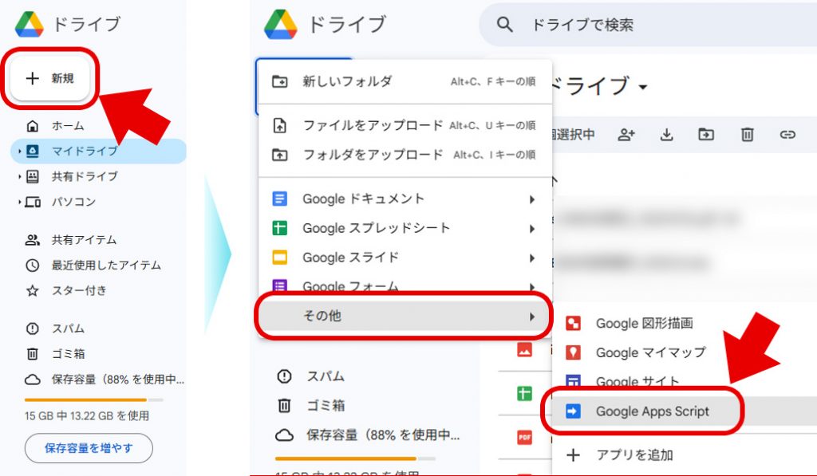
Task: Click the move-to-folder toolbar icon
Action: 707,135
